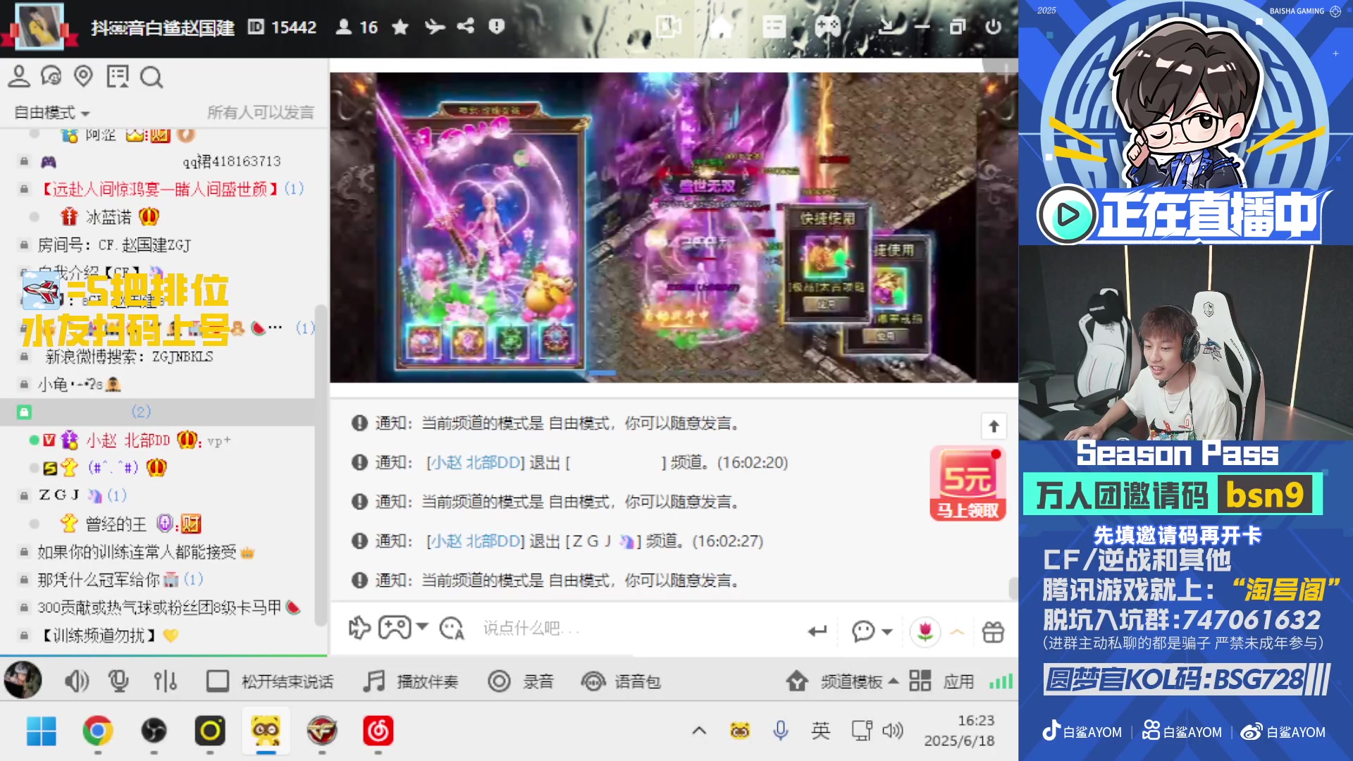The height and width of the screenshot is (761, 1353).
Task: Open the gift box icon
Action: coord(993,631)
